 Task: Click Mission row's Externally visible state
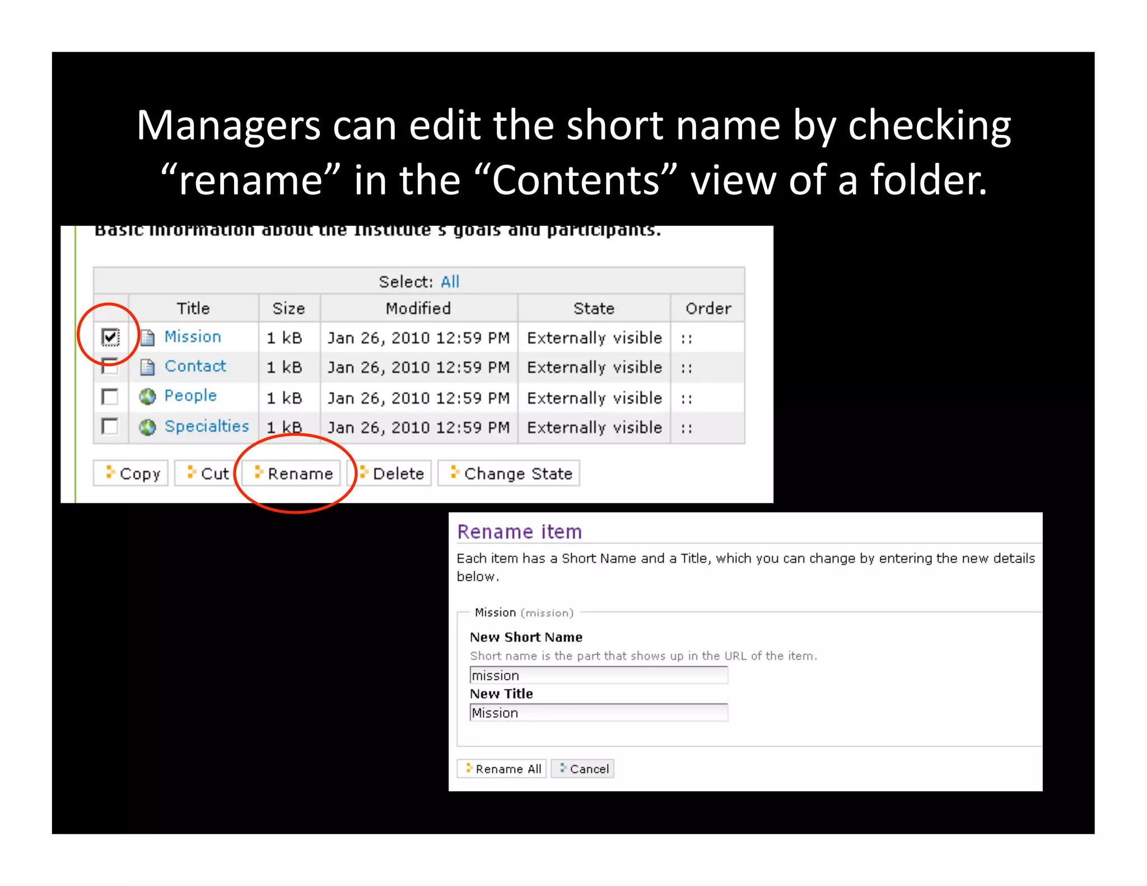(595, 338)
